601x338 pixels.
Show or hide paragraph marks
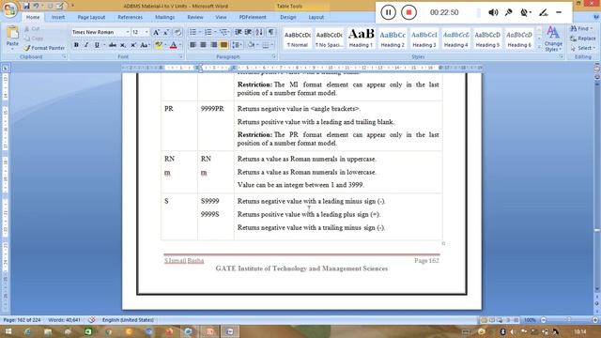(270, 33)
